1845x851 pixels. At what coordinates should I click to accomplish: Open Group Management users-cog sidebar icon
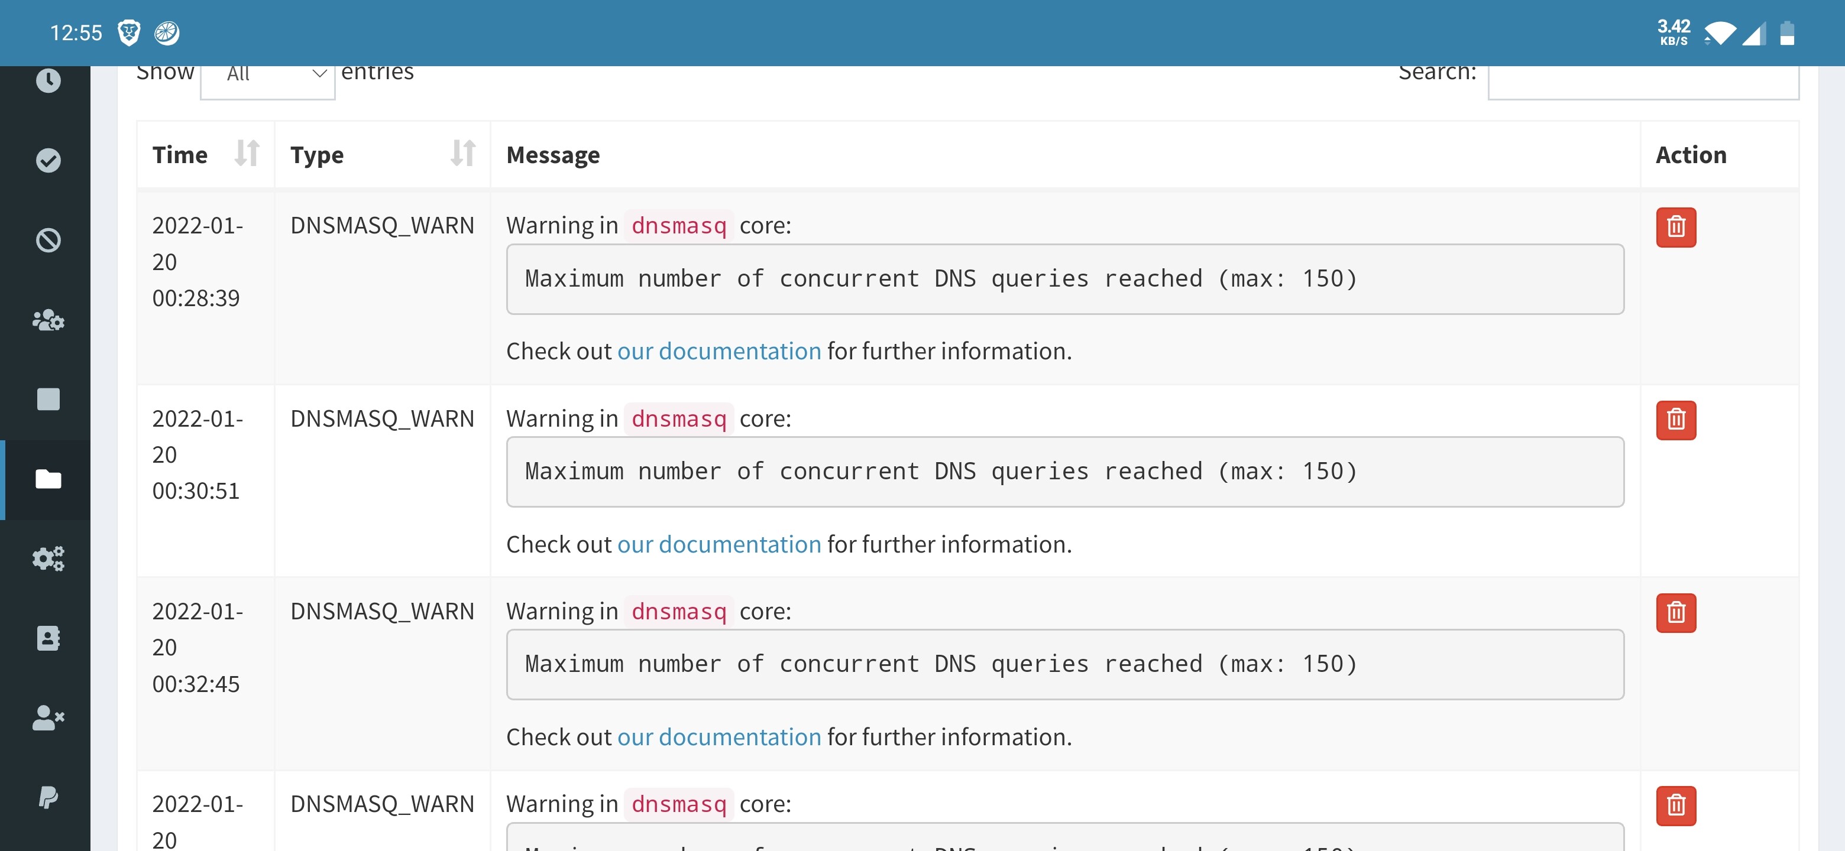pyautogui.click(x=48, y=320)
